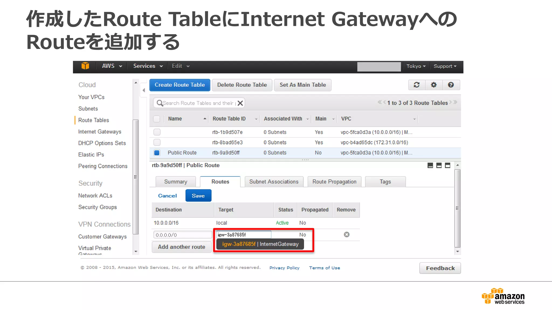The height and width of the screenshot is (310, 552).
Task: Click Create Route Table button
Action: (x=180, y=85)
